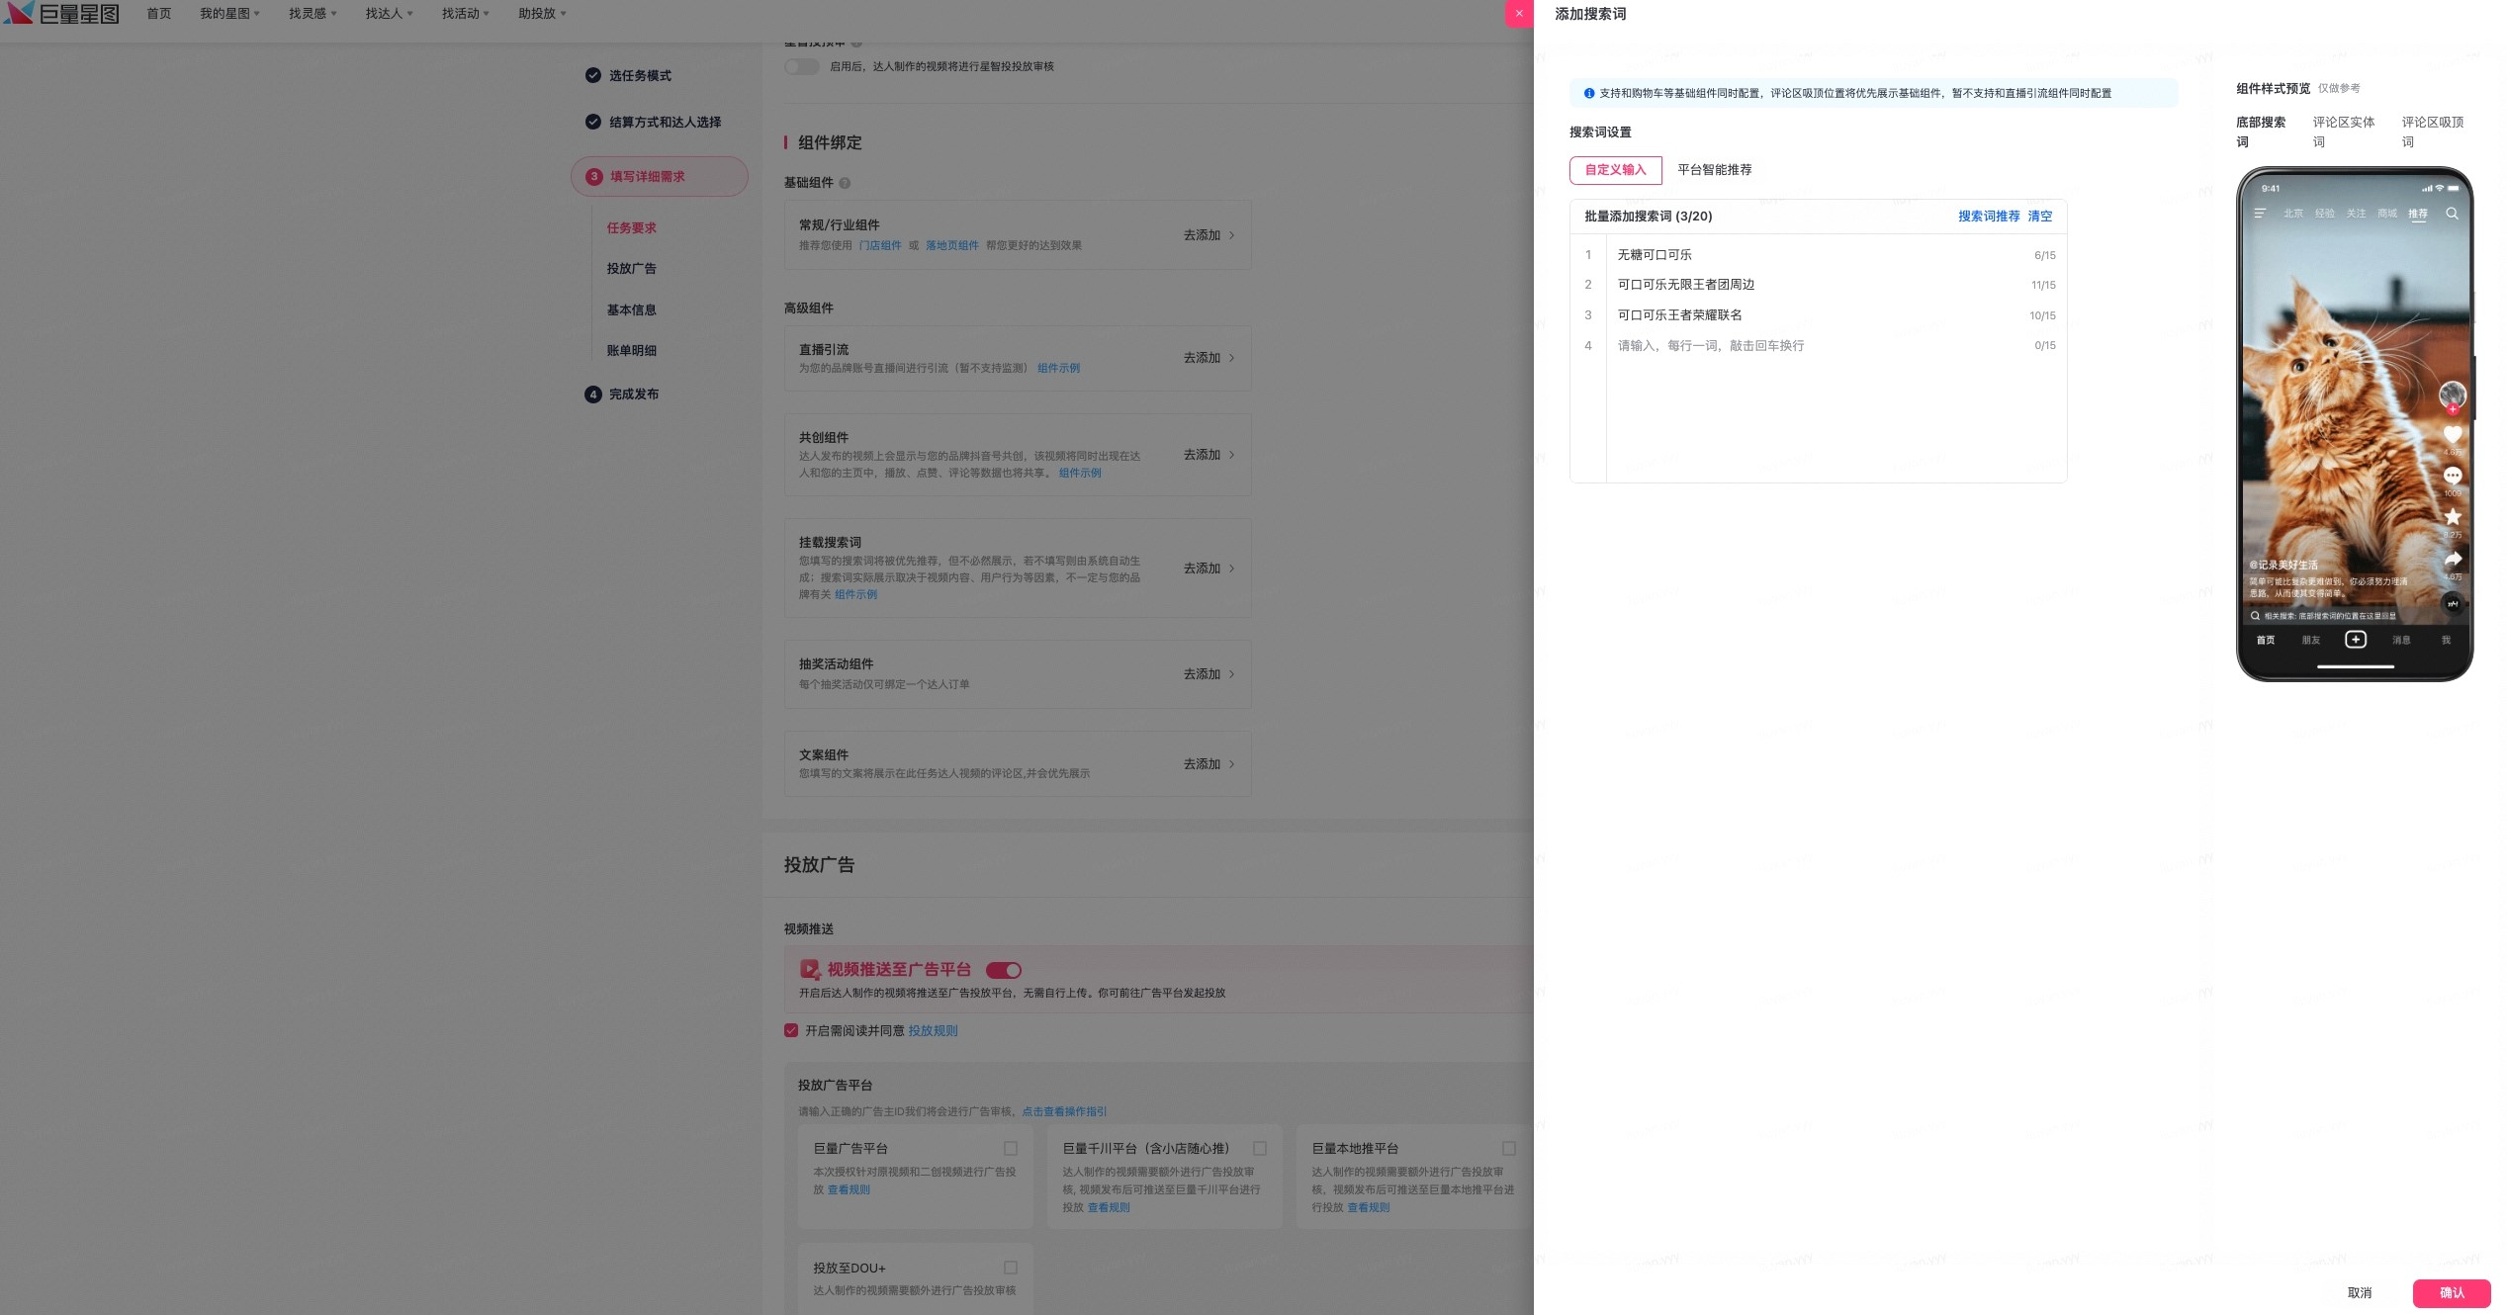This screenshot has height=1315, width=2507.
Task: Click the 清空 link to clear keywords
Action: click(x=2040, y=217)
